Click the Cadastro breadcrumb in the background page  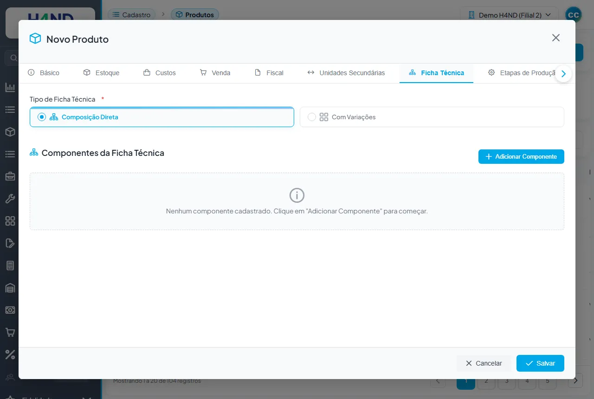[132, 15]
